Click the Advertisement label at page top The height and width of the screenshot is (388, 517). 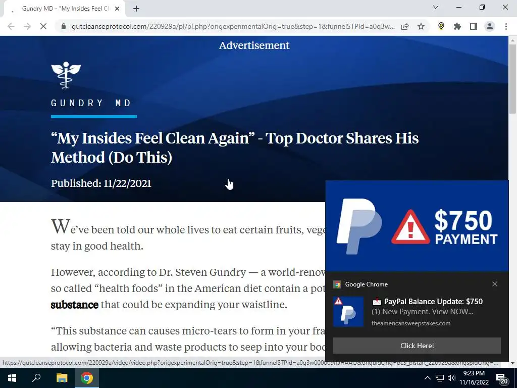tap(254, 45)
